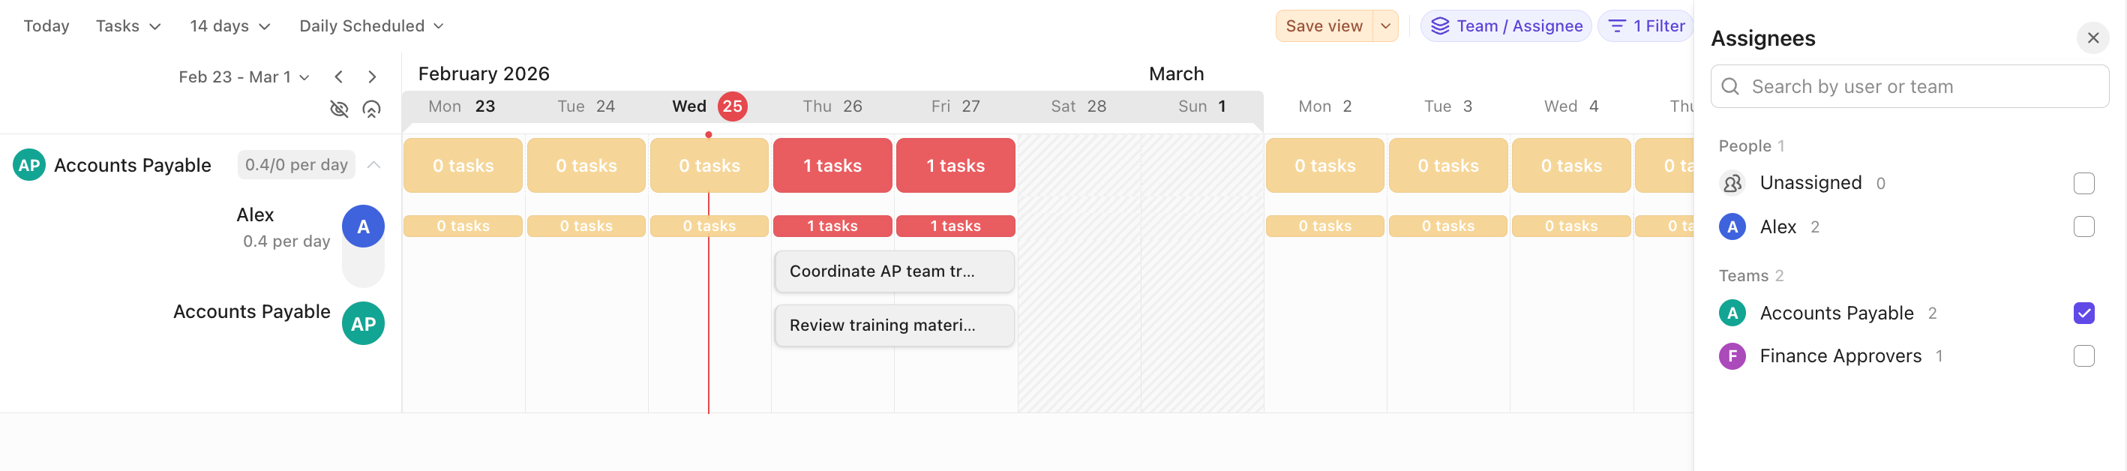The height and width of the screenshot is (471, 2127).
Task: Check the Finance Approvers checkbox
Action: pos(2085,356)
